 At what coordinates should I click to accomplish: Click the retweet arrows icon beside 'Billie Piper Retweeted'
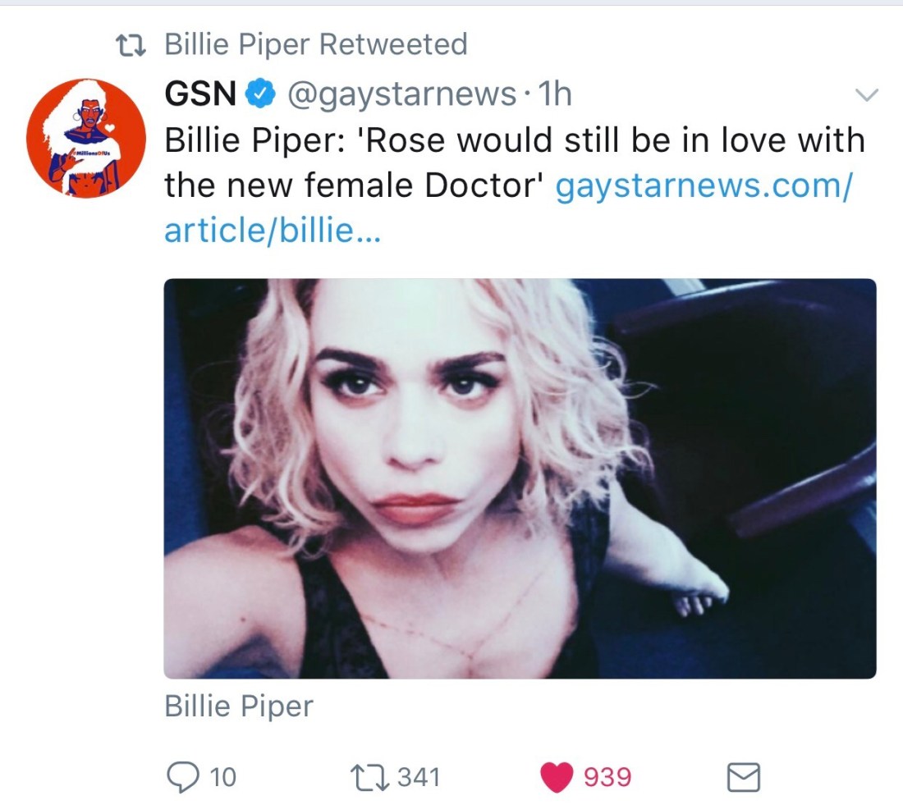tap(129, 44)
